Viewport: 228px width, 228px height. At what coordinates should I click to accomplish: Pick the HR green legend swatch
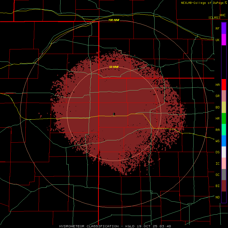click(x=224, y=119)
